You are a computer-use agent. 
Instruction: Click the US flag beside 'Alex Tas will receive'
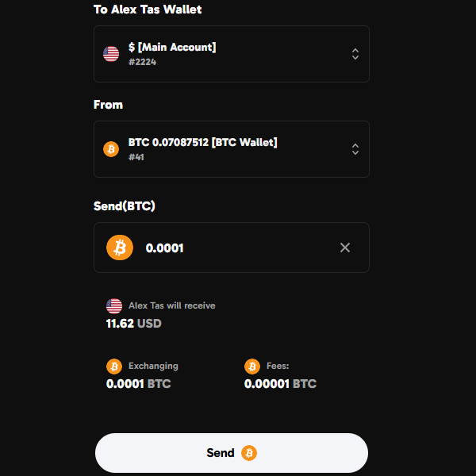(x=114, y=305)
